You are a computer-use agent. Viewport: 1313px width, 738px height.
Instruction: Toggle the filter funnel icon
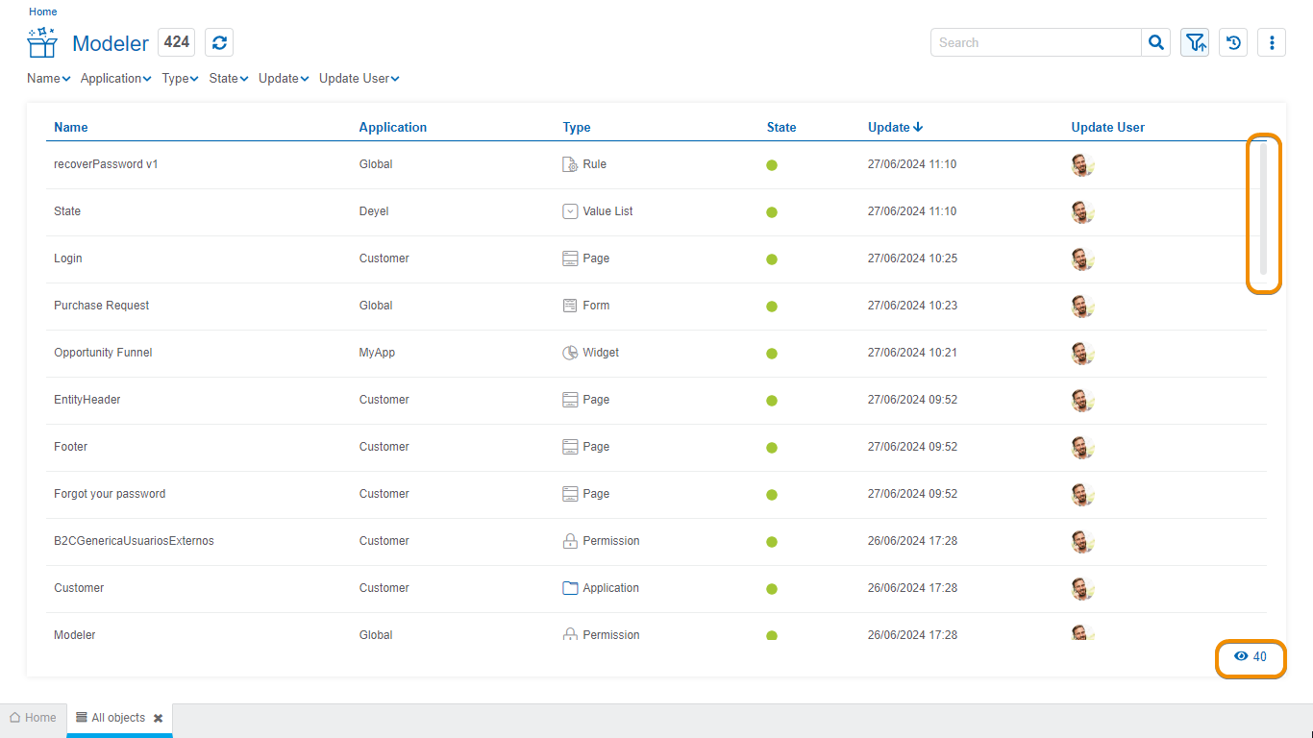(1195, 42)
